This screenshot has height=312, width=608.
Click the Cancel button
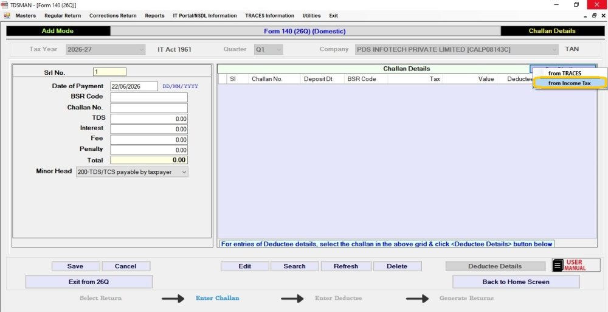tap(126, 266)
